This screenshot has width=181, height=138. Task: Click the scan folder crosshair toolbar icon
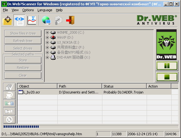pyautogui.click(x=7, y=21)
